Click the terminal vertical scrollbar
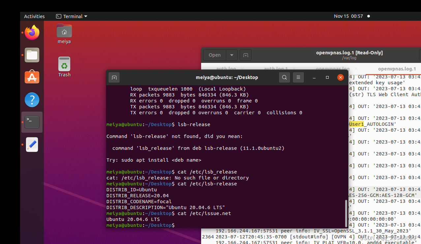The width and height of the screenshot is (421, 244). 346,213
